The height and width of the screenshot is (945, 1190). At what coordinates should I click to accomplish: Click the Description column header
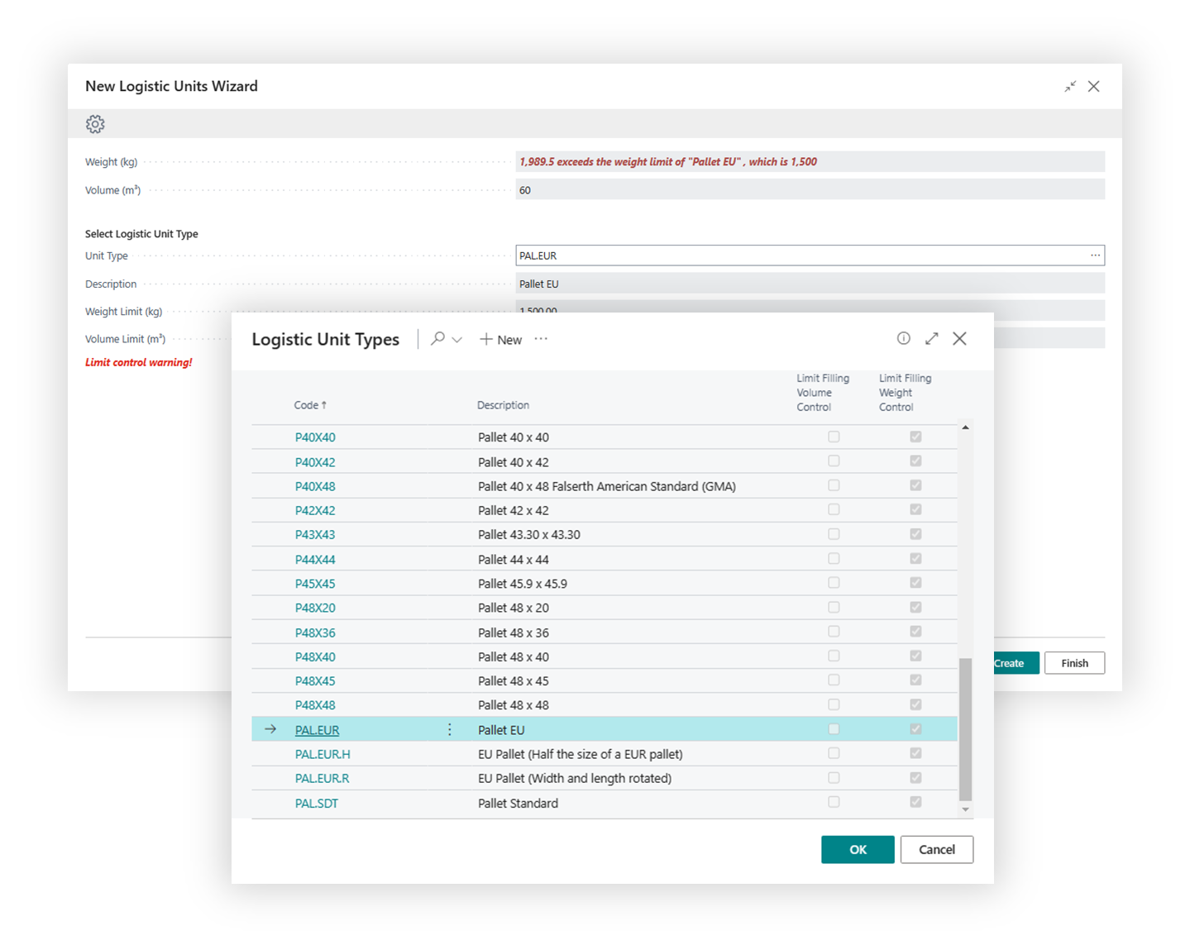503,405
